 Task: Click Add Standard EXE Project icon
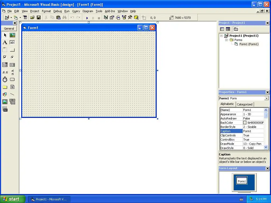point(7,17)
